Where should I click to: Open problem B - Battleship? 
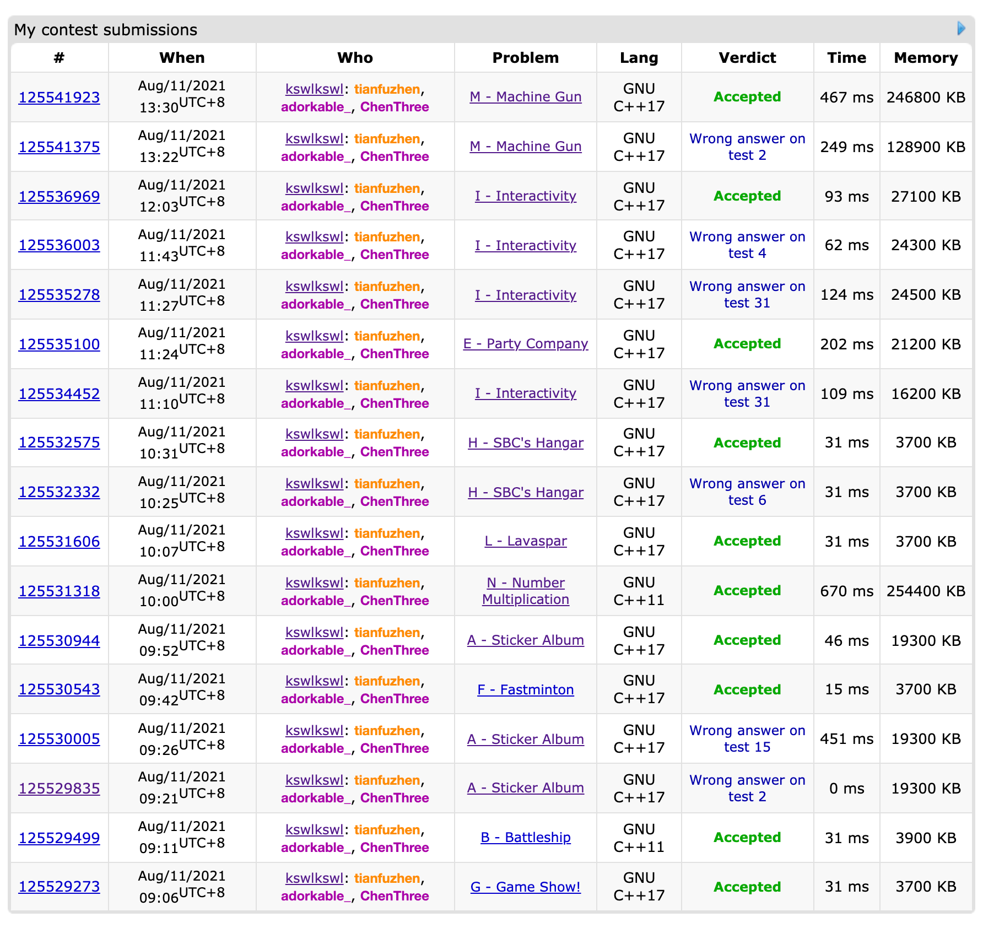[525, 838]
